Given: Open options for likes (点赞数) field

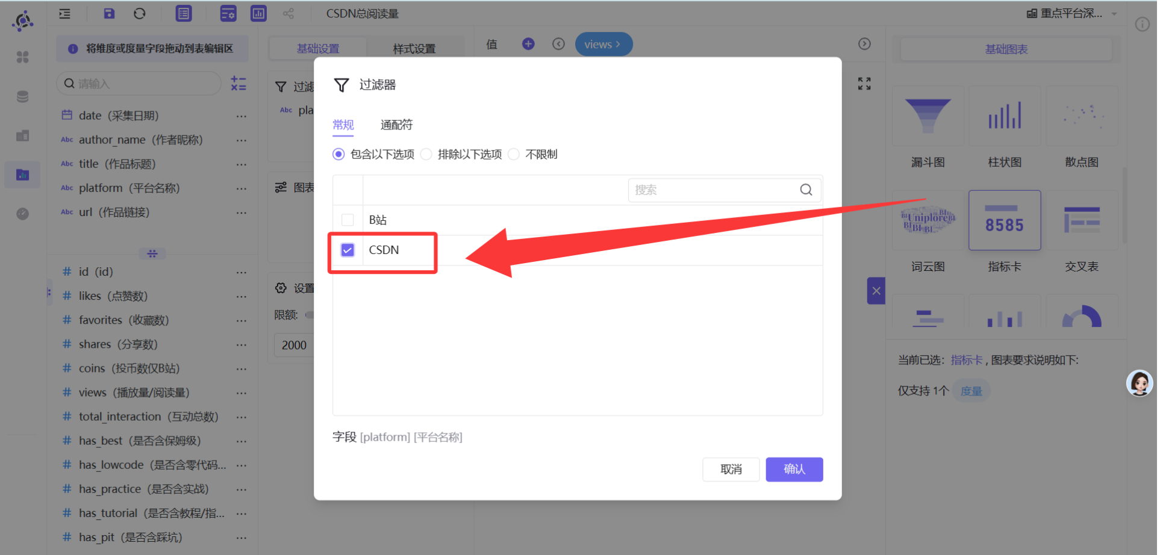Looking at the screenshot, I should (x=242, y=296).
